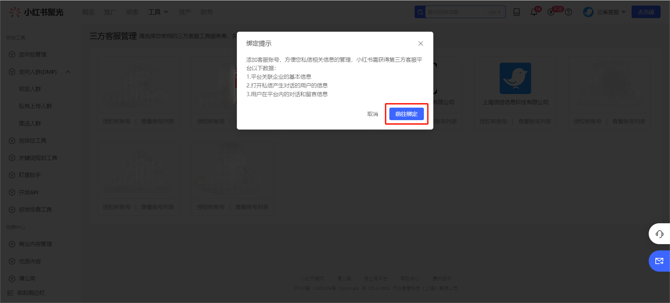Click the 开放API sidebar icon
The image size is (670, 303).
coord(12,192)
